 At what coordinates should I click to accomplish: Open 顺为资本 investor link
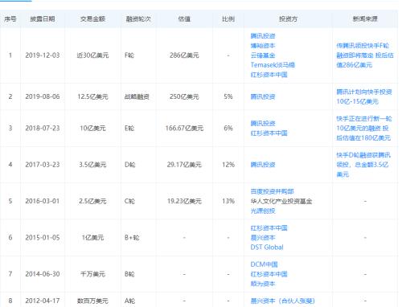coord(263,284)
